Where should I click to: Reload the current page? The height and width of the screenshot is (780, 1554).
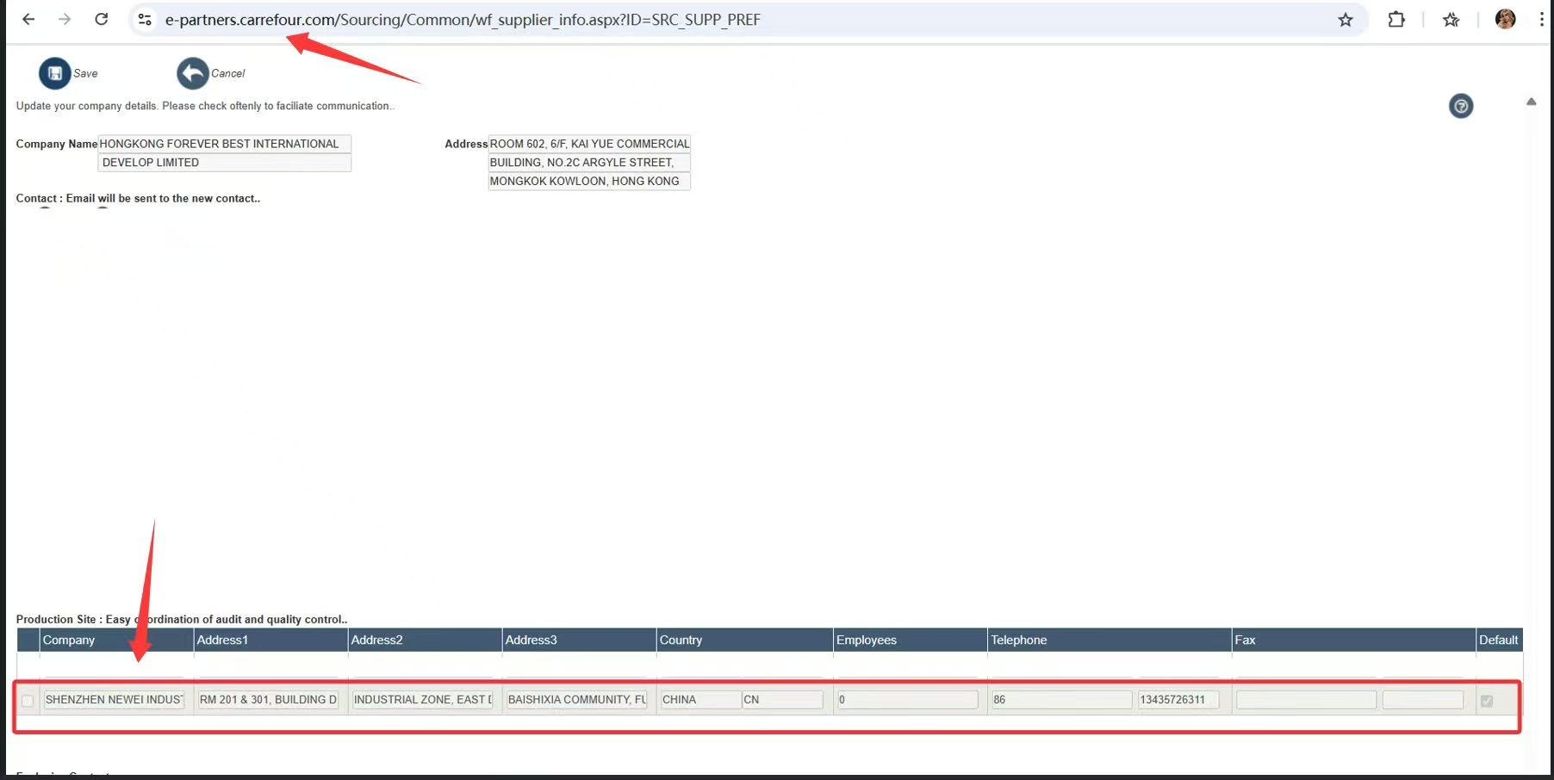pos(101,19)
